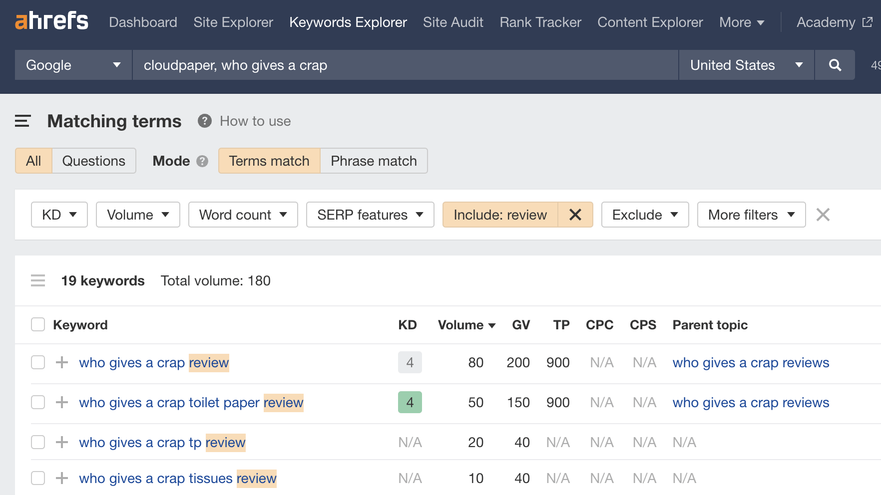Open Site Explorer from the navigation bar

coord(233,22)
